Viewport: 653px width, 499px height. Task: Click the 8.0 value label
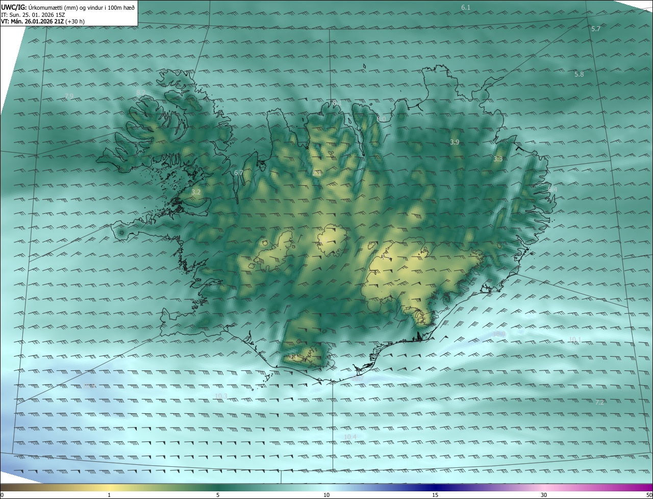(x=381, y=119)
